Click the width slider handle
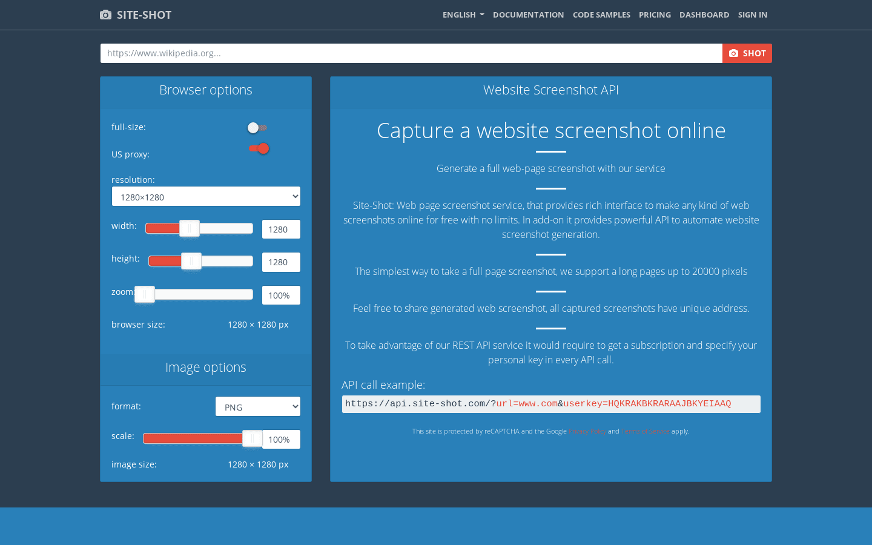The image size is (872, 545). tap(190, 228)
